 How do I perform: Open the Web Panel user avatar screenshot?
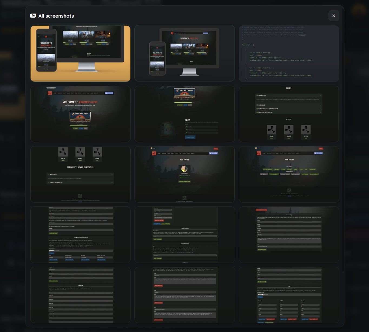tap(184, 174)
